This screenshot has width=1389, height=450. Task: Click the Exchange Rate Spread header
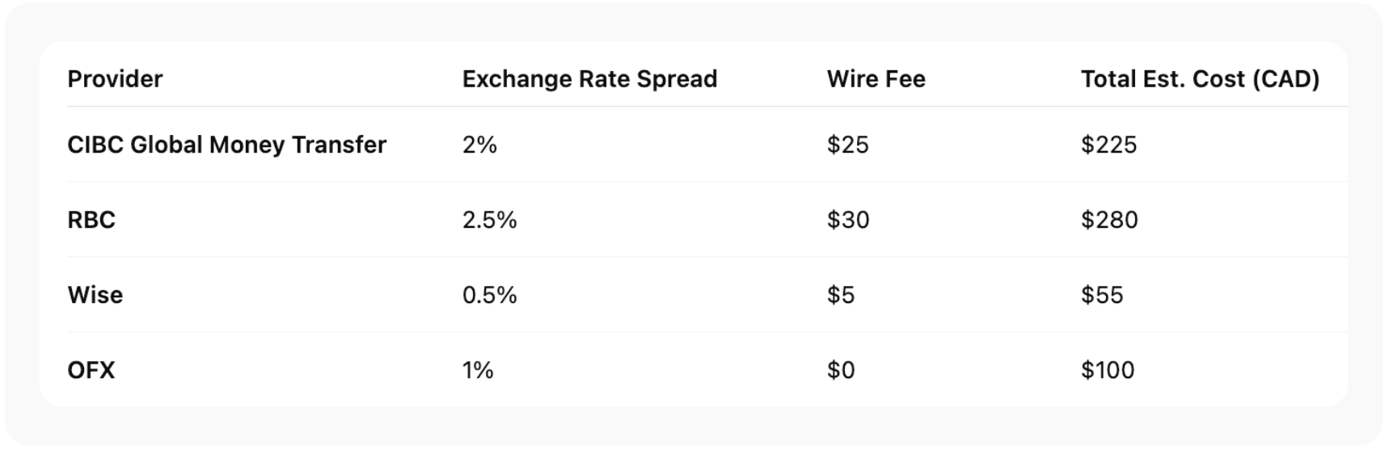(x=589, y=79)
